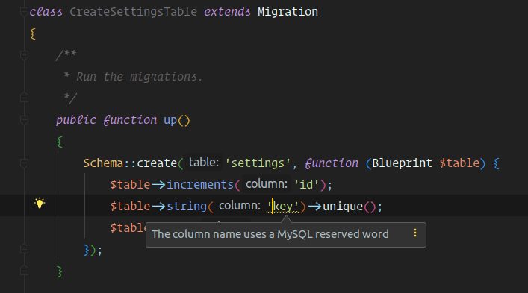Click the create method after Schema::
Screen dimensions: 528x293
pyautogui.click(x=157, y=163)
